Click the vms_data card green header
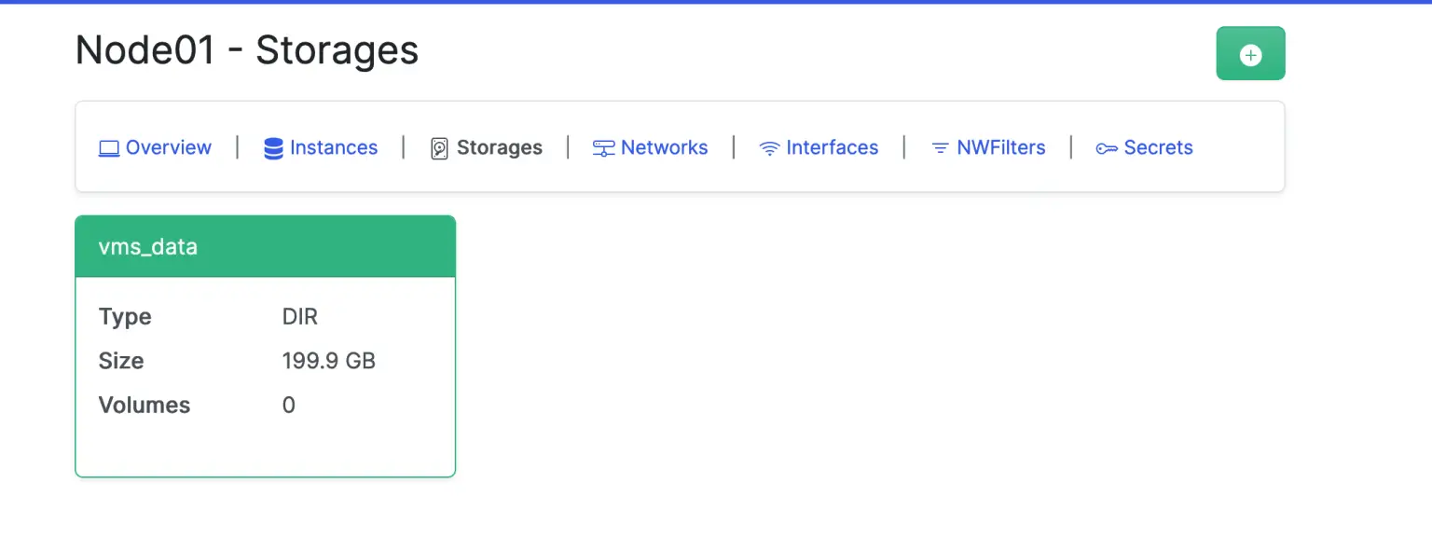 click(x=265, y=246)
